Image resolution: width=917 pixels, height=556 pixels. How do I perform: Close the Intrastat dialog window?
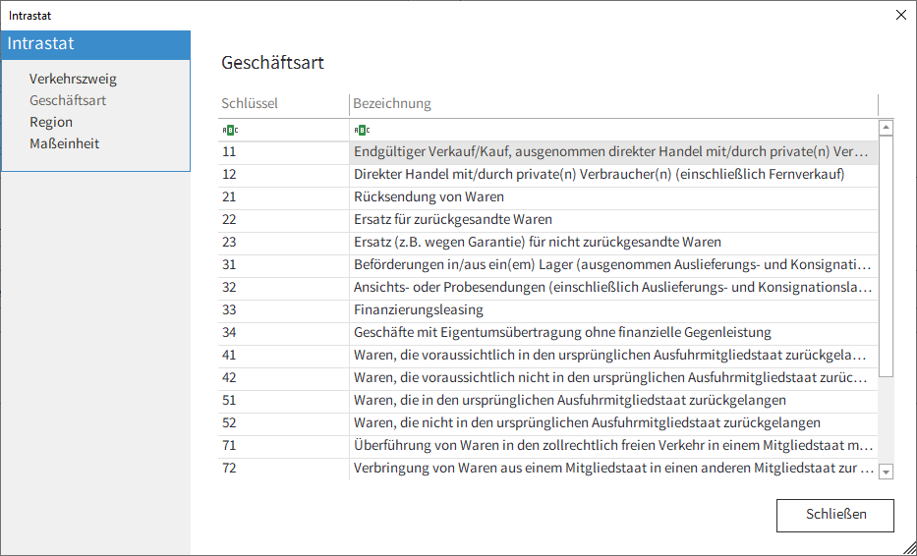pos(901,15)
